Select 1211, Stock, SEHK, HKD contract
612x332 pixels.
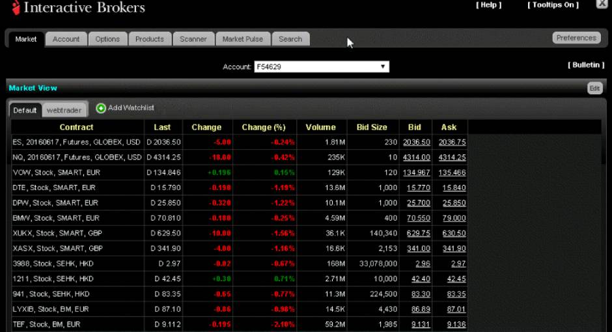tap(53, 279)
